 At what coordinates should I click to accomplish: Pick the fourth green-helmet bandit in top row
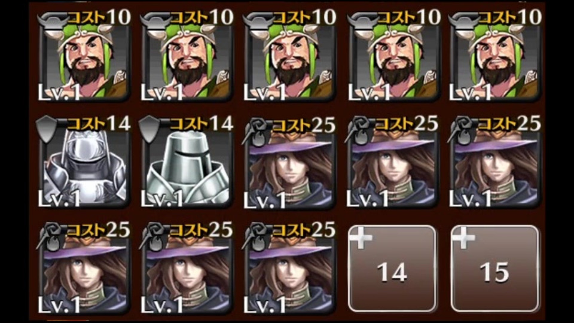(393, 56)
